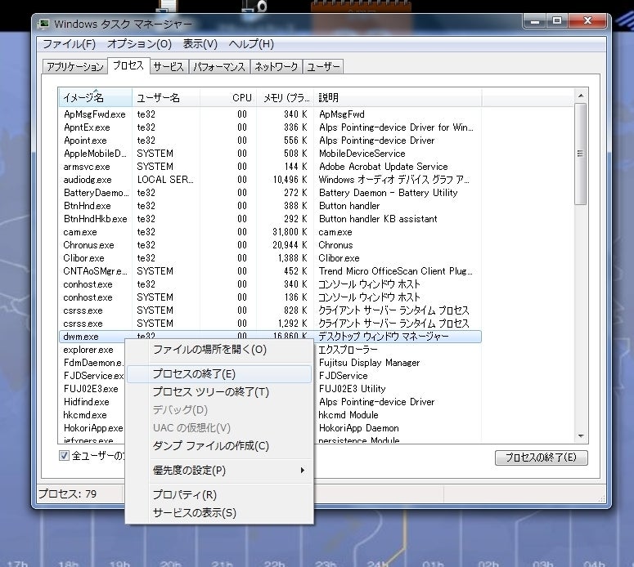Select the BtnHnd.exe process row

[270, 206]
